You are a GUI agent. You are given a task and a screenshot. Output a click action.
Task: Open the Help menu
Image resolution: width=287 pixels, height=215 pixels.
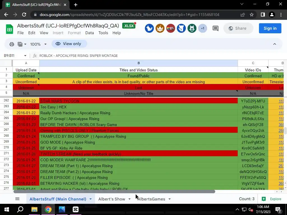[x=117, y=33]
